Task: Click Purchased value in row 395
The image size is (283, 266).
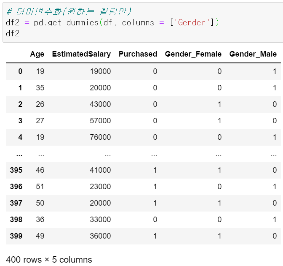Action: point(155,170)
